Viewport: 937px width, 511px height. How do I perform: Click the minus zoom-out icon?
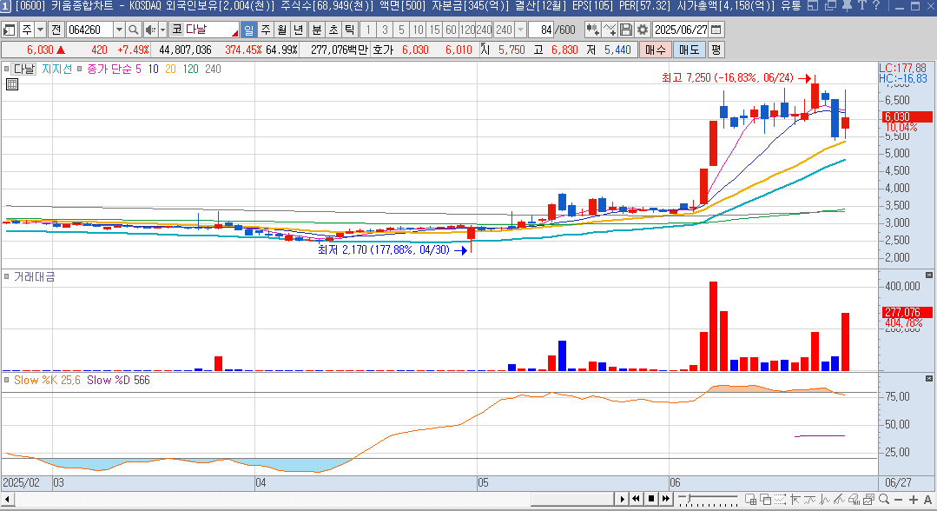[x=898, y=500]
